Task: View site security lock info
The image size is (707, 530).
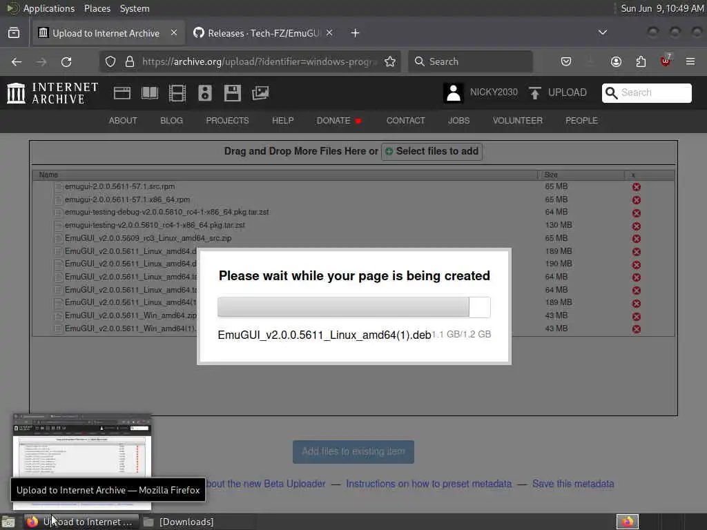Action: (130, 61)
